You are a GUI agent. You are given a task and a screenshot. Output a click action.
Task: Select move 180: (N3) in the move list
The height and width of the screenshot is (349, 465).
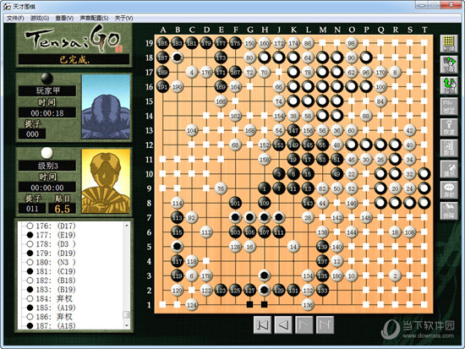point(51,263)
